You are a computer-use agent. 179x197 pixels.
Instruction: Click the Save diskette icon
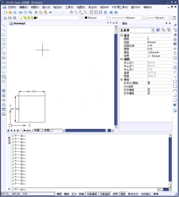pos(15,12)
